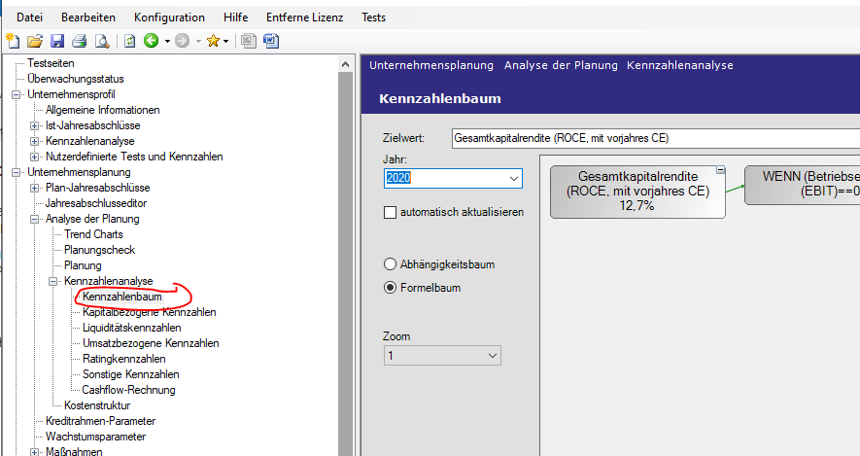860x456 pixels.
Task: Click the WENN (Betriebse... EBIT node box
Action: 802,185
